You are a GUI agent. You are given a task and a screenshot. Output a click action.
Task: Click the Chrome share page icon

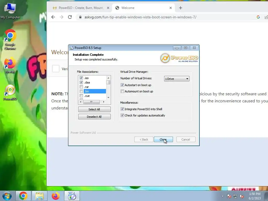click(266, 17)
